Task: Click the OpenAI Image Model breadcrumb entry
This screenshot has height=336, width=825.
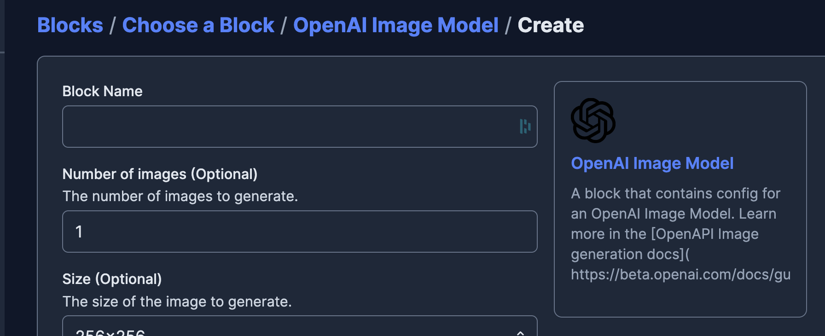Action: click(396, 25)
